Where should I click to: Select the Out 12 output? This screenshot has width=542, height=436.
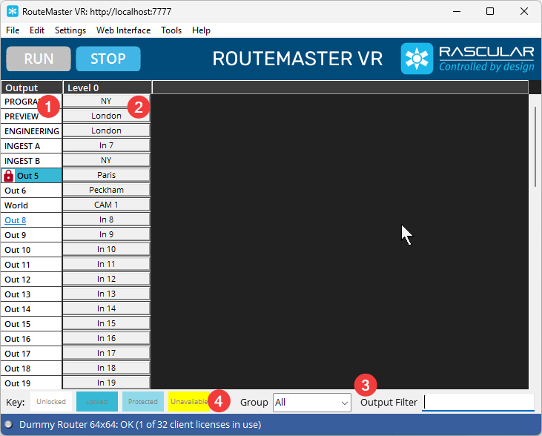point(31,280)
